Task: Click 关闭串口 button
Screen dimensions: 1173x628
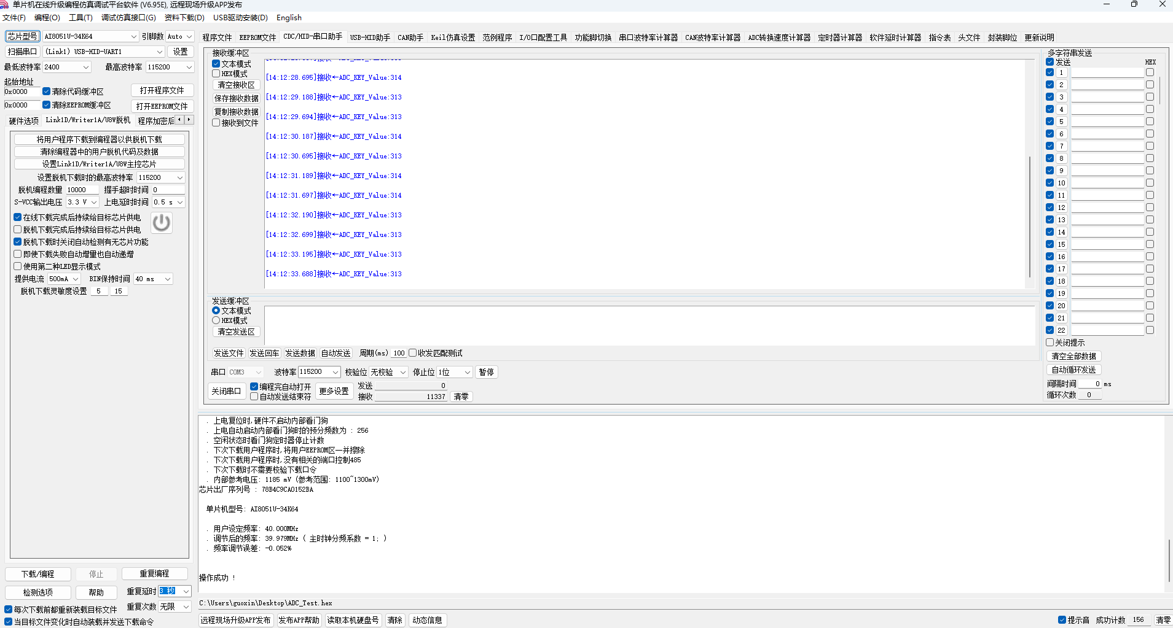Action: click(x=226, y=391)
